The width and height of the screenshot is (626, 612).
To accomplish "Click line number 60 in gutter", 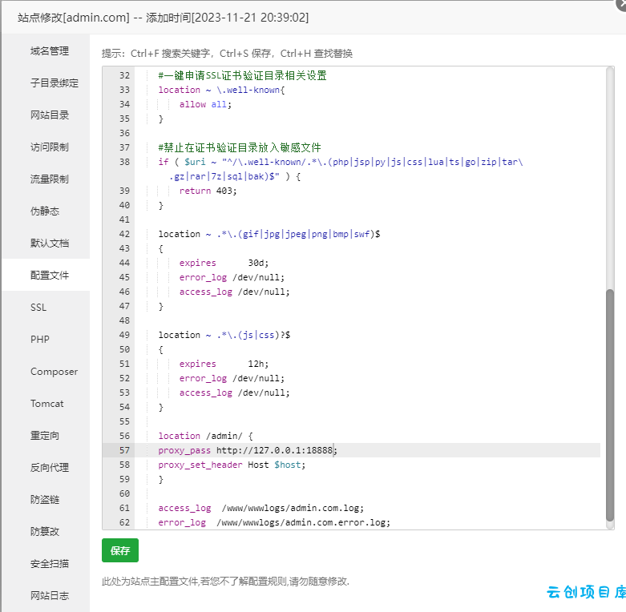I will coord(124,494).
